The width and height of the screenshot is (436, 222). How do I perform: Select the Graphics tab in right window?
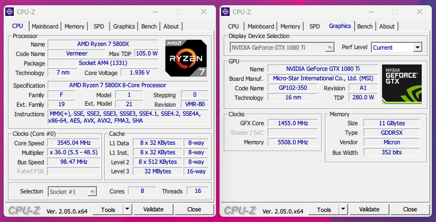click(340, 26)
